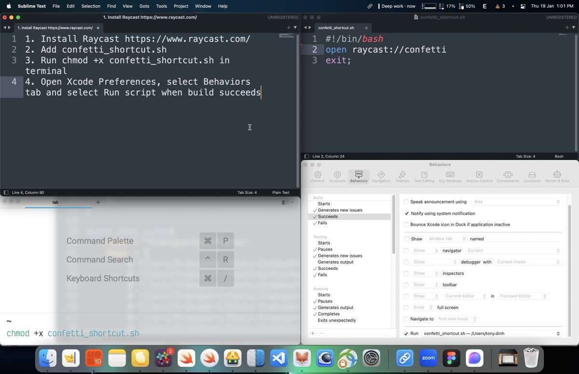This screenshot has height=374, width=579.
Task: Open the Key Bindings preferences pane
Action: (450, 176)
